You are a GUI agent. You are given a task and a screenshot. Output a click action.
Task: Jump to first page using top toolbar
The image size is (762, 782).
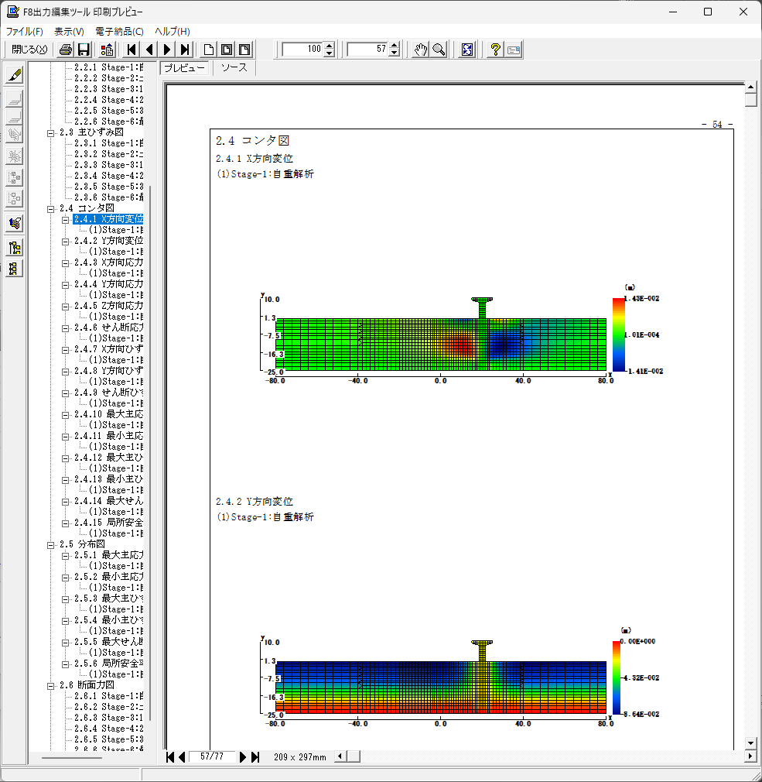[x=132, y=50]
